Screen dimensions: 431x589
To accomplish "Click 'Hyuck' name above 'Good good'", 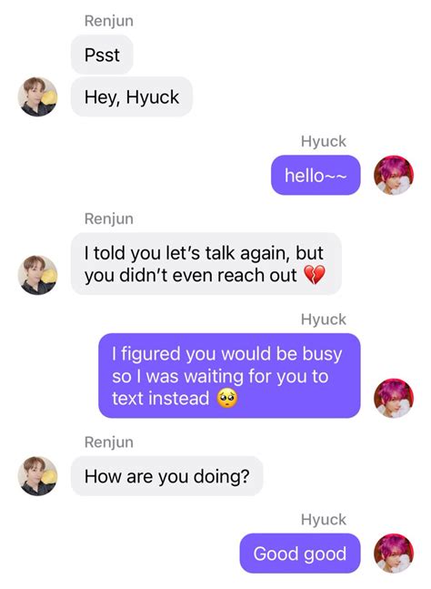I will point(324,520).
